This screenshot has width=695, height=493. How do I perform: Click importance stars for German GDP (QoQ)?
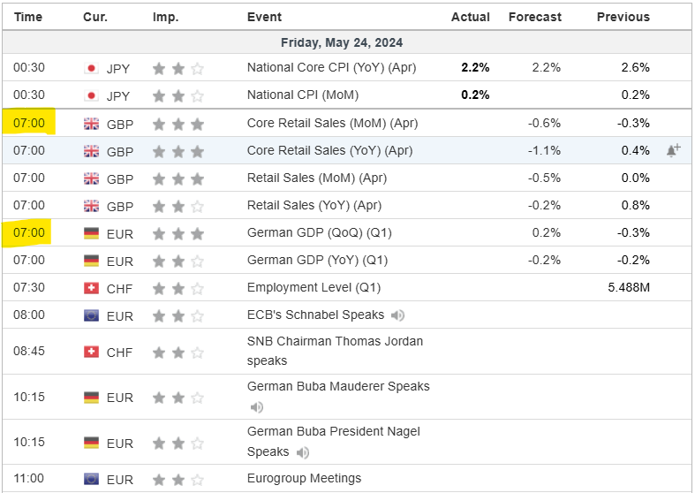[x=178, y=233]
